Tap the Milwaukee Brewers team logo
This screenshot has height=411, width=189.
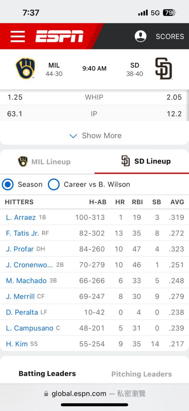point(25,68)
